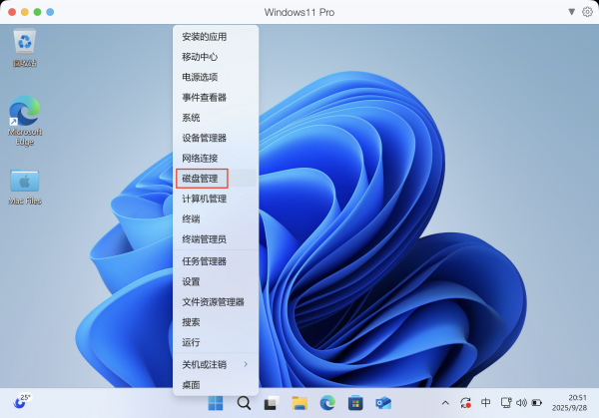Choose 设备管理器 in the context menu
The height and width of the screenshot is (418, 599).
204,138
